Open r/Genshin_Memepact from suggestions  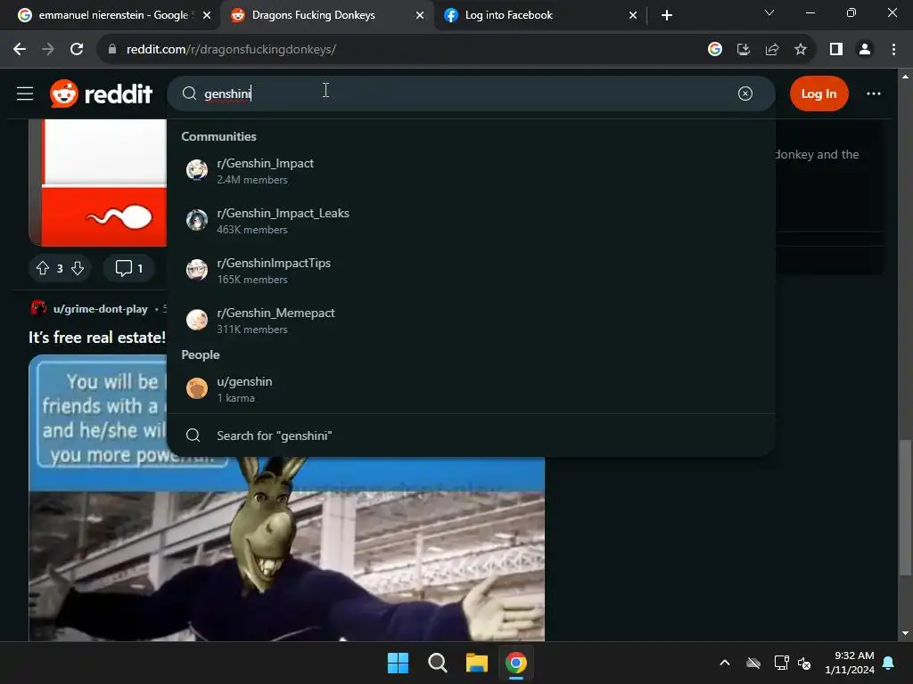tap(471, 321)
